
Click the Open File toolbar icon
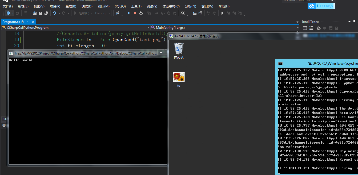(35, 13)
